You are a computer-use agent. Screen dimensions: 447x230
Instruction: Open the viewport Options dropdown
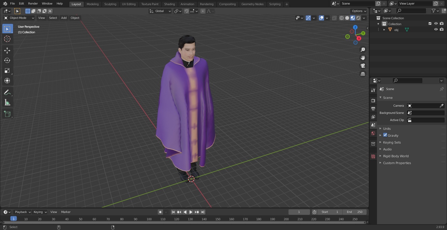[359, 11]
